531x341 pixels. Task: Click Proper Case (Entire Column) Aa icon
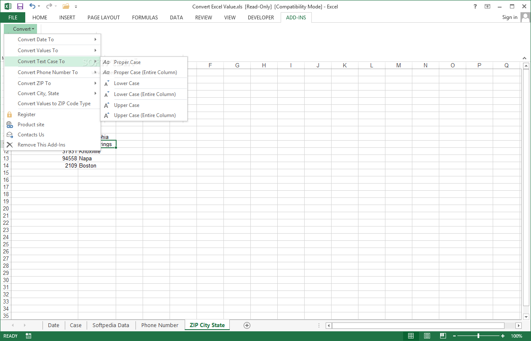click(x=106, y=72)
